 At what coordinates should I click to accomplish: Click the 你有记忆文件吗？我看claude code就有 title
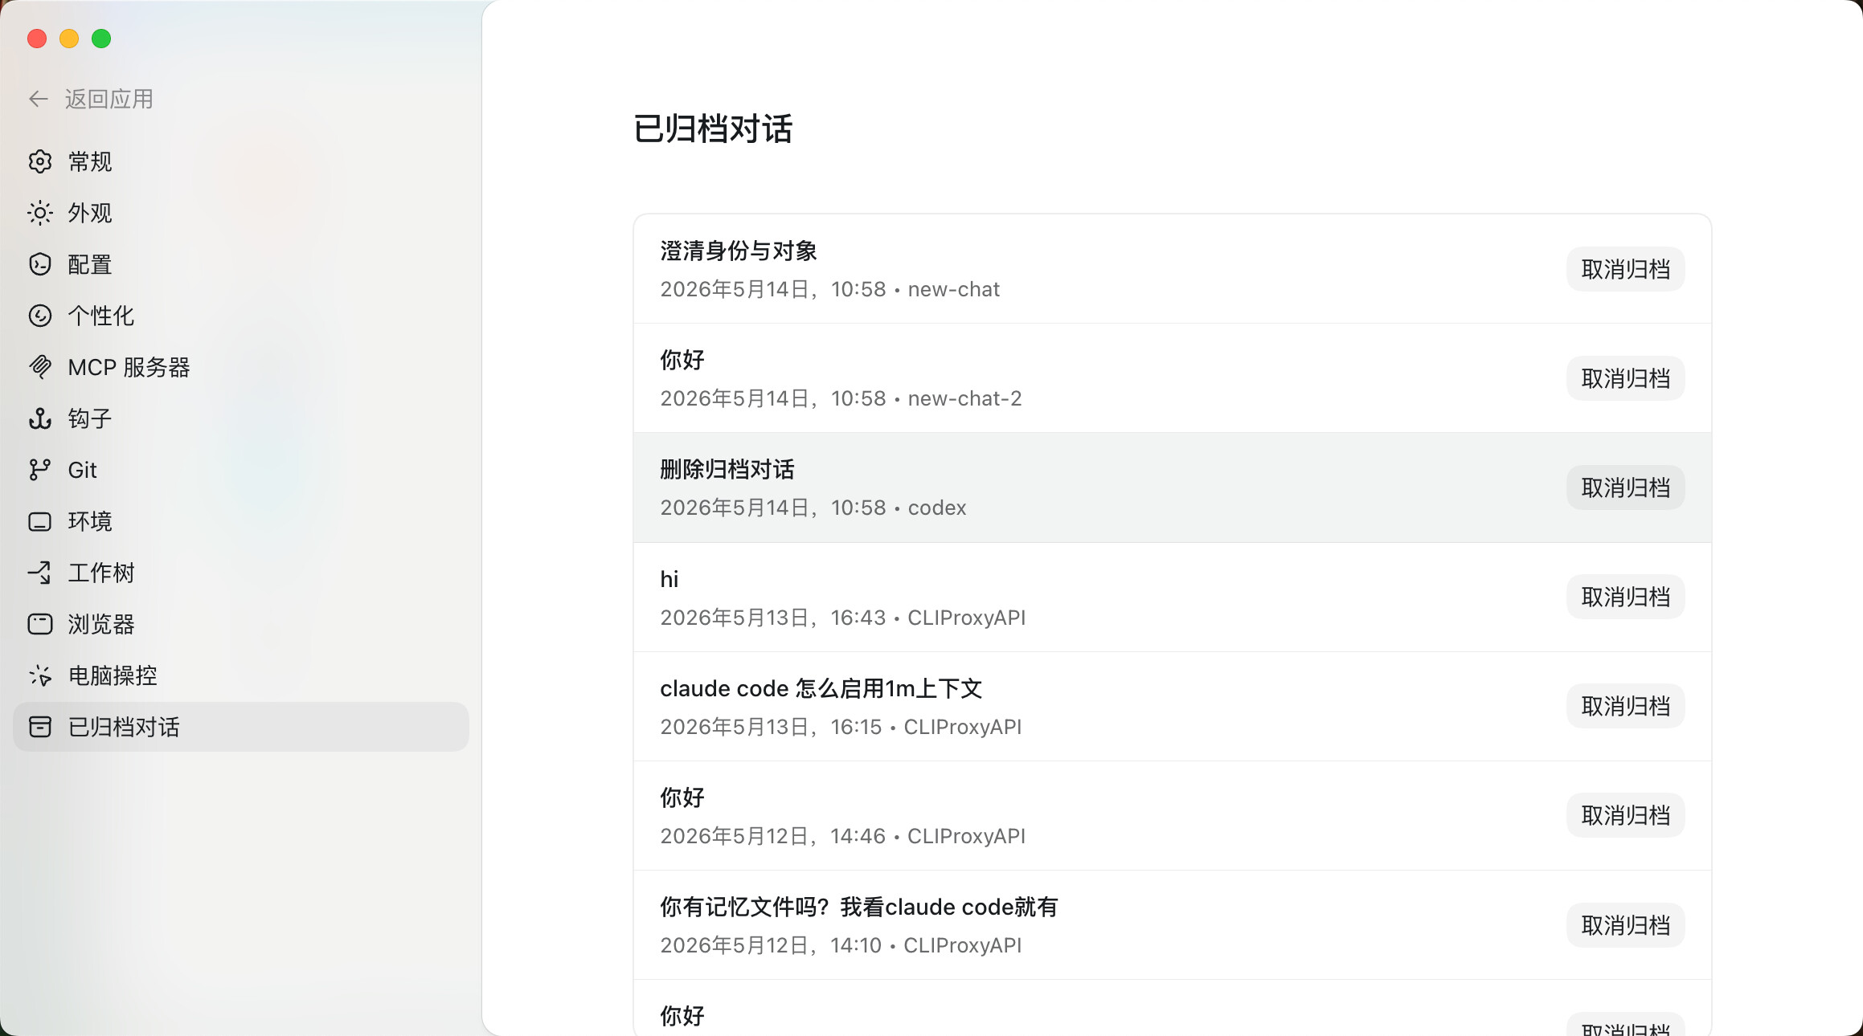pyautogui.click(x=859, y=907)
